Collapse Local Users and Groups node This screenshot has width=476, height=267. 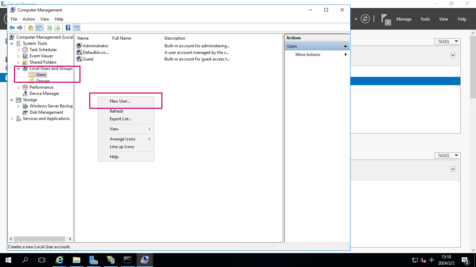[x=18, y=68]
